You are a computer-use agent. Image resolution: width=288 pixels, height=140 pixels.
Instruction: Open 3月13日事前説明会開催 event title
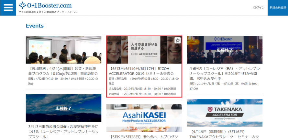click(x=63, y=132)
